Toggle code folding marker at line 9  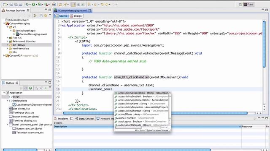pos(61,53)
